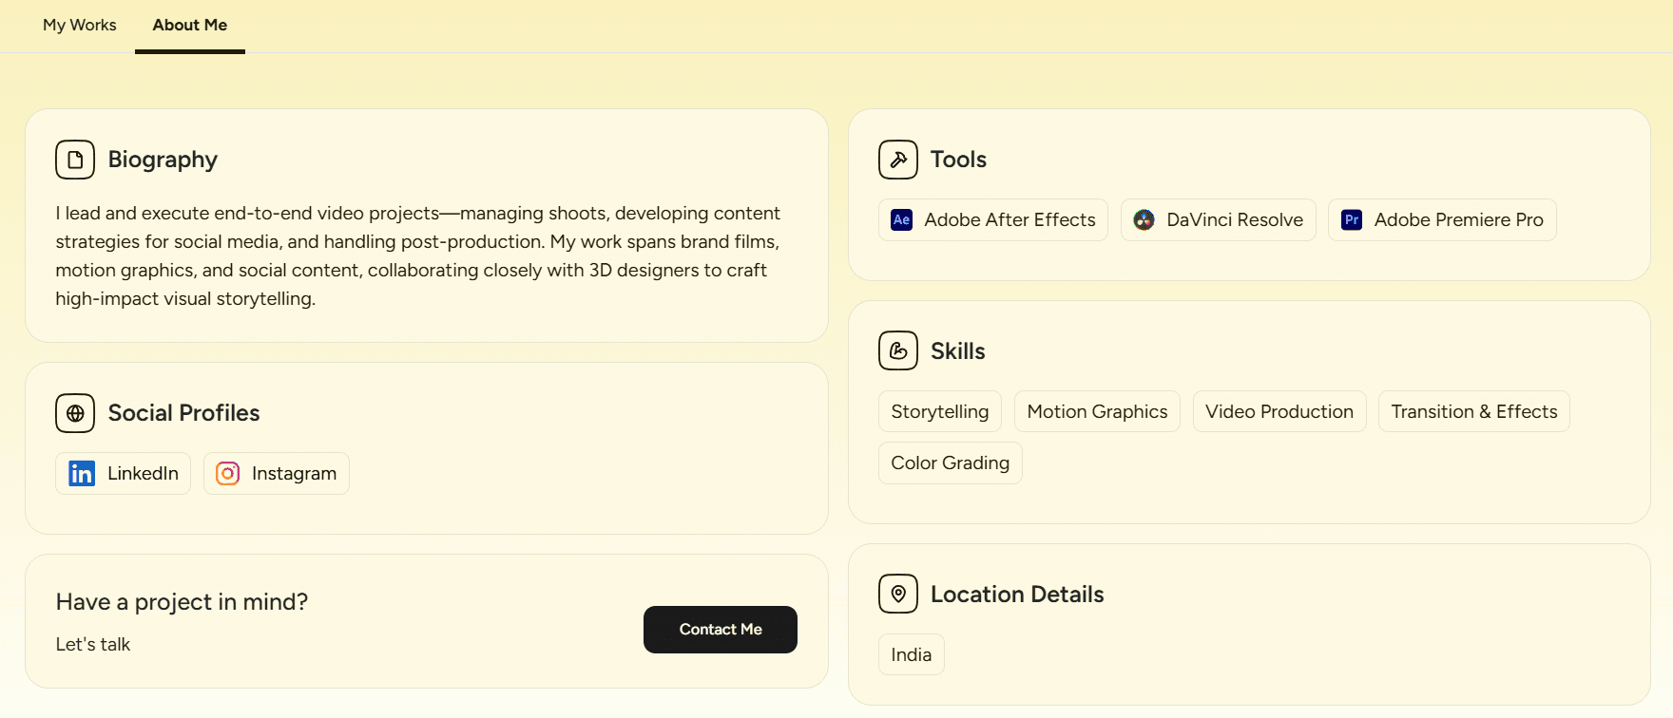
Task: Select the Adobe Premiere Pro tool chip
Action: tap(1442, 219)
